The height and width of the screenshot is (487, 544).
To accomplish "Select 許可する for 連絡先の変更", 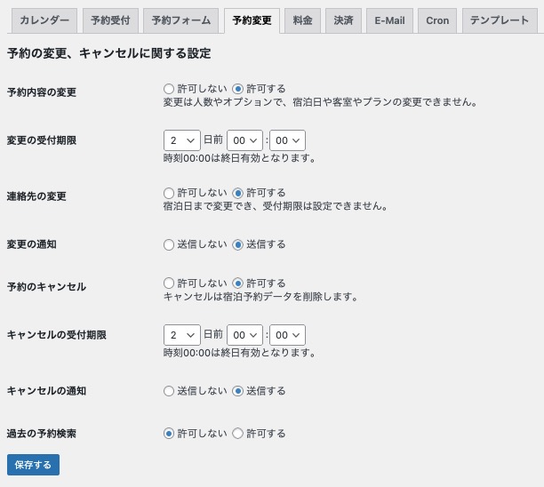I will pyautogui.click(x=237, y=193).
